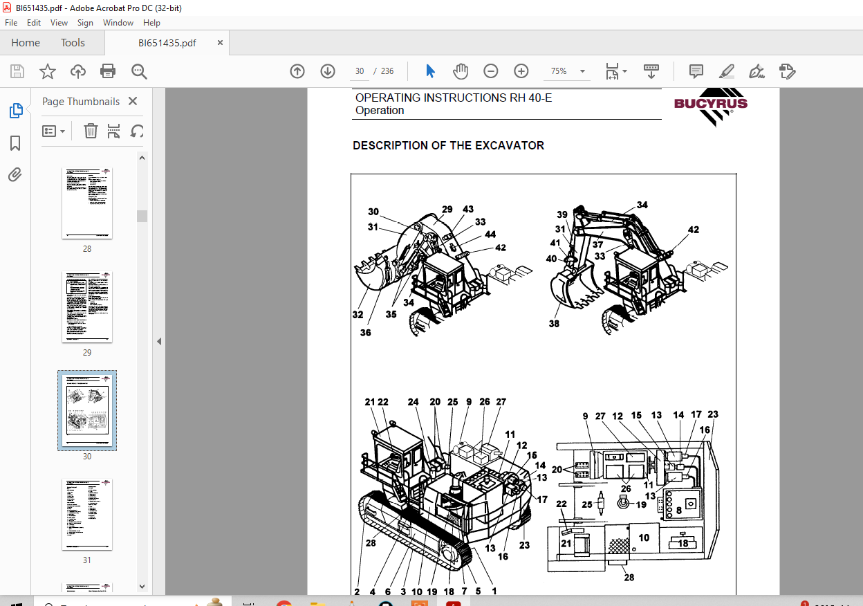
Task: Add a comment with sticky note icon
Action: [x=696, y=71]
